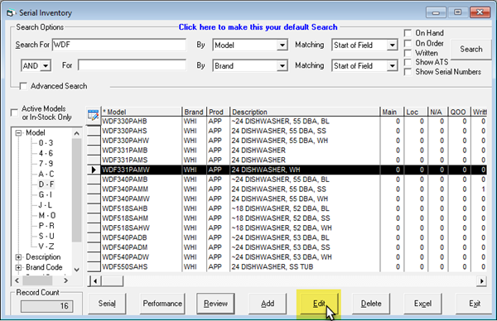
Task: Click the Prod column header
Action: (x=218, y=112)
